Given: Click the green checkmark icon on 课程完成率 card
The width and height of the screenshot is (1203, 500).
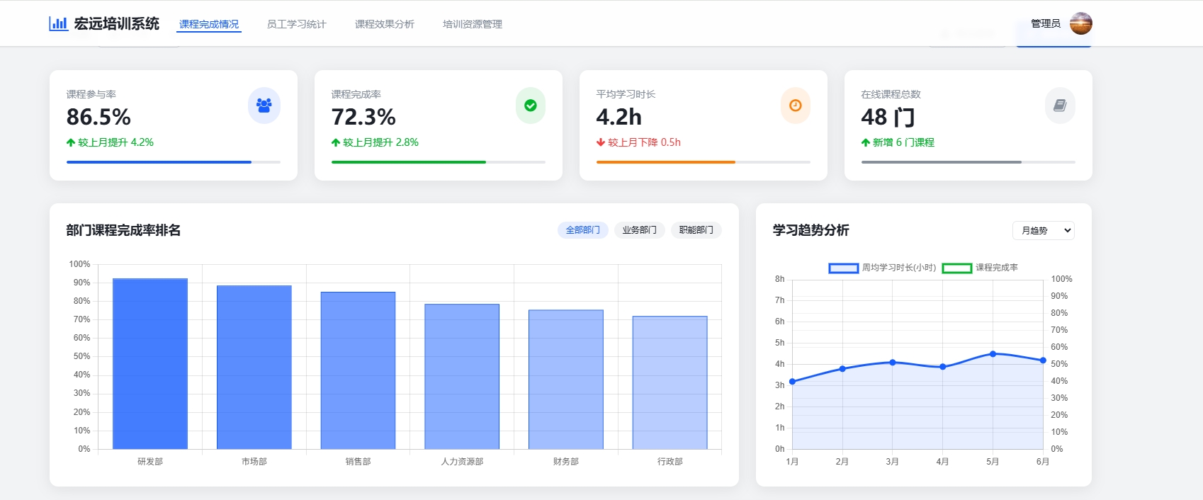Looking at the screenshot, I should [x=531, y=106].
